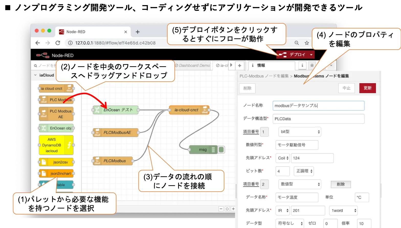Select the AWS DynamoDB iacloud palette node
This screenshot has width=401, height=228.
56,145
